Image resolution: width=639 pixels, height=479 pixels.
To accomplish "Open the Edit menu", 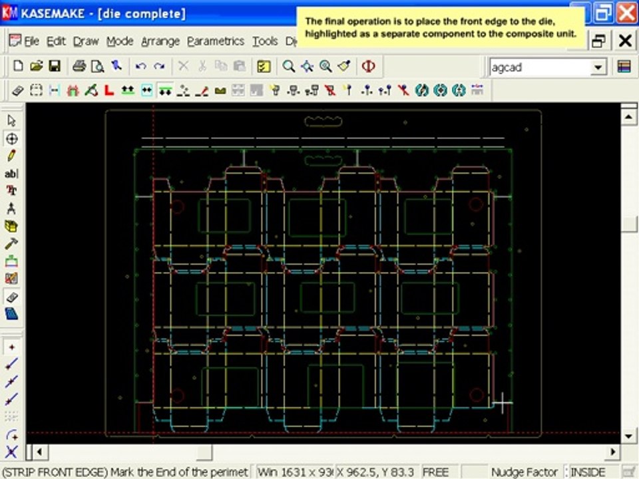I will pyautogui.click(x=55, y=41).
